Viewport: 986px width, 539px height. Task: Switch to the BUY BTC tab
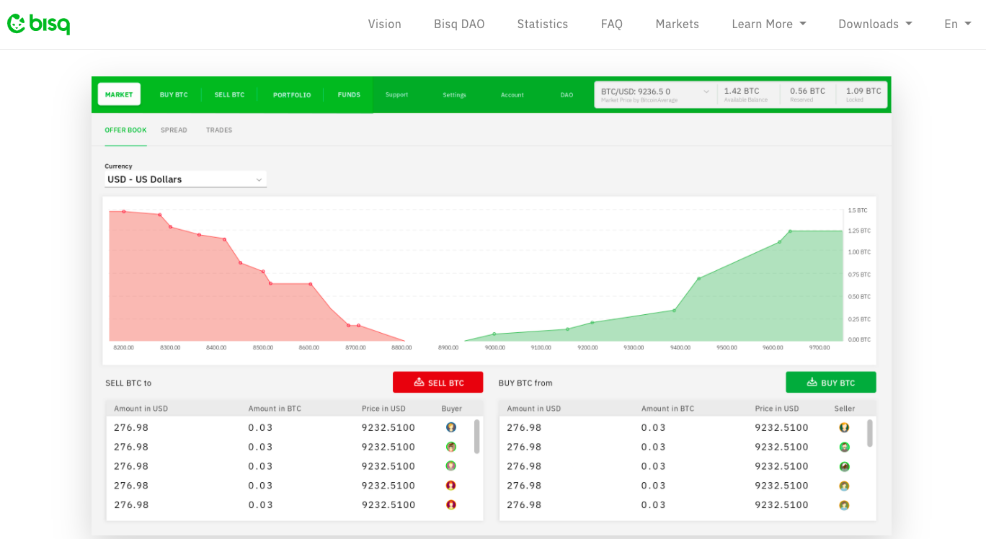point(174,95)
